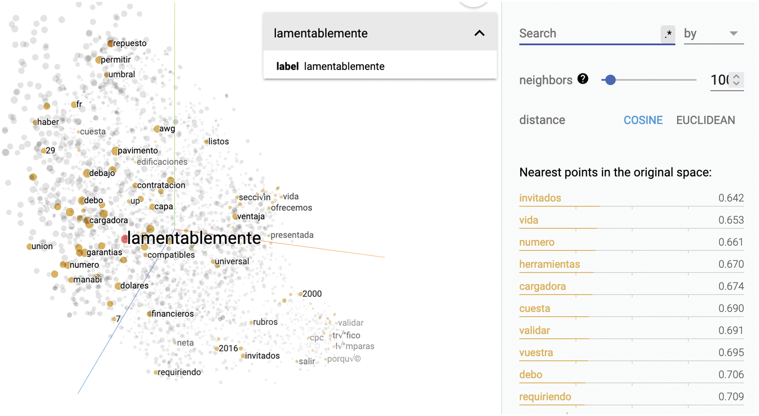Click herramientas in the nearest points list
Image resolution: width=759 pixels, height=416 pixels.
point(549,264)
